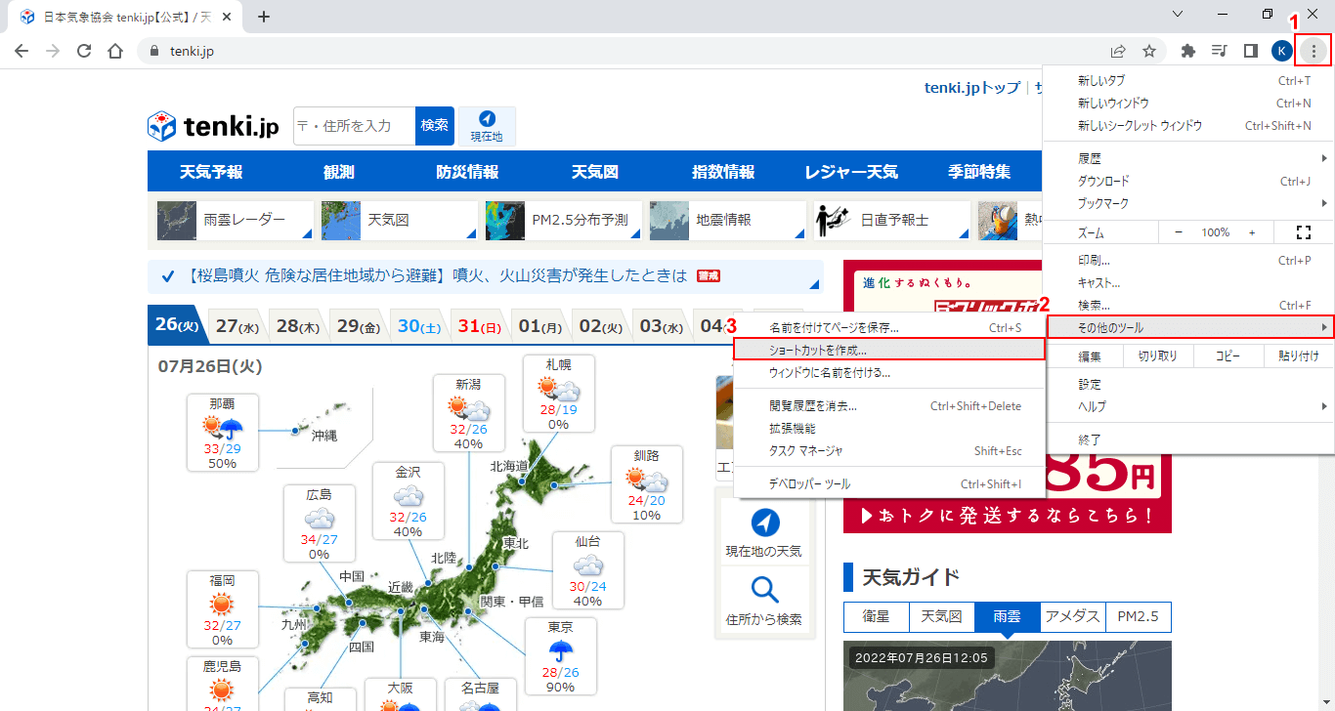Click the 福岡 weather forecast box

coord(222,609)
